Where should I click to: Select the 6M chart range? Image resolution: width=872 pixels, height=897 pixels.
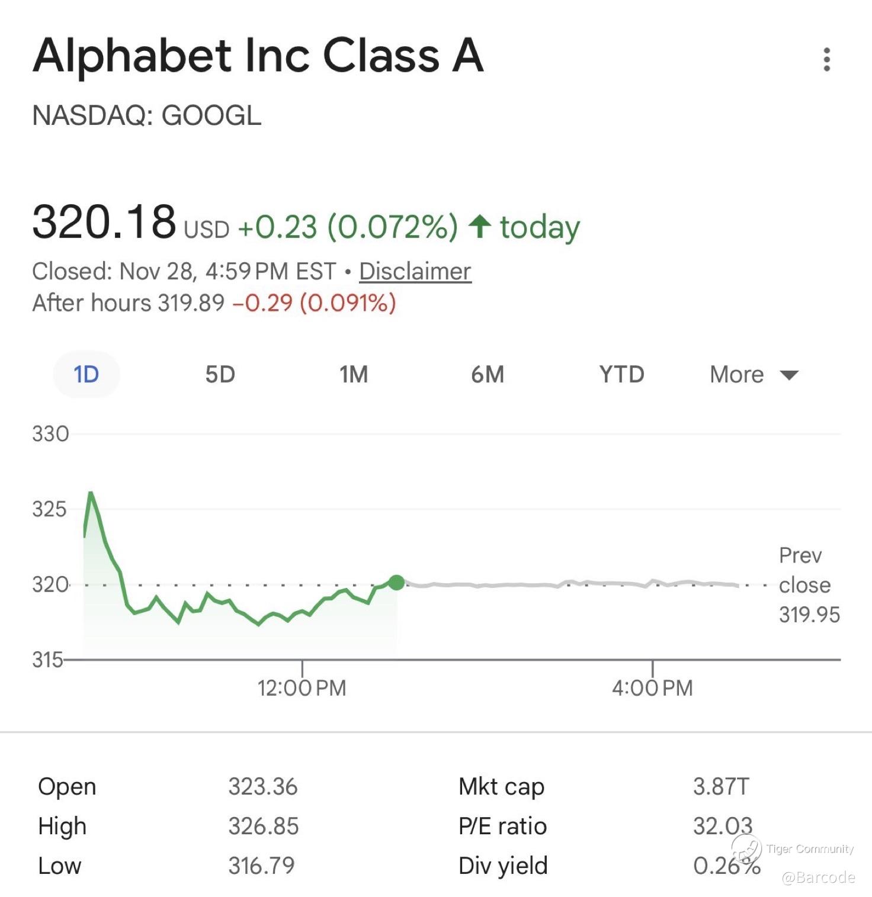click(x=488, y=374)
